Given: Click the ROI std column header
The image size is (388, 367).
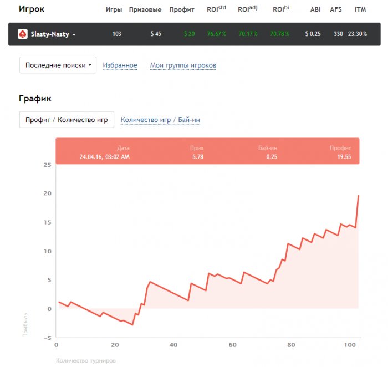Looking at the screenshot, I should 216,9.
